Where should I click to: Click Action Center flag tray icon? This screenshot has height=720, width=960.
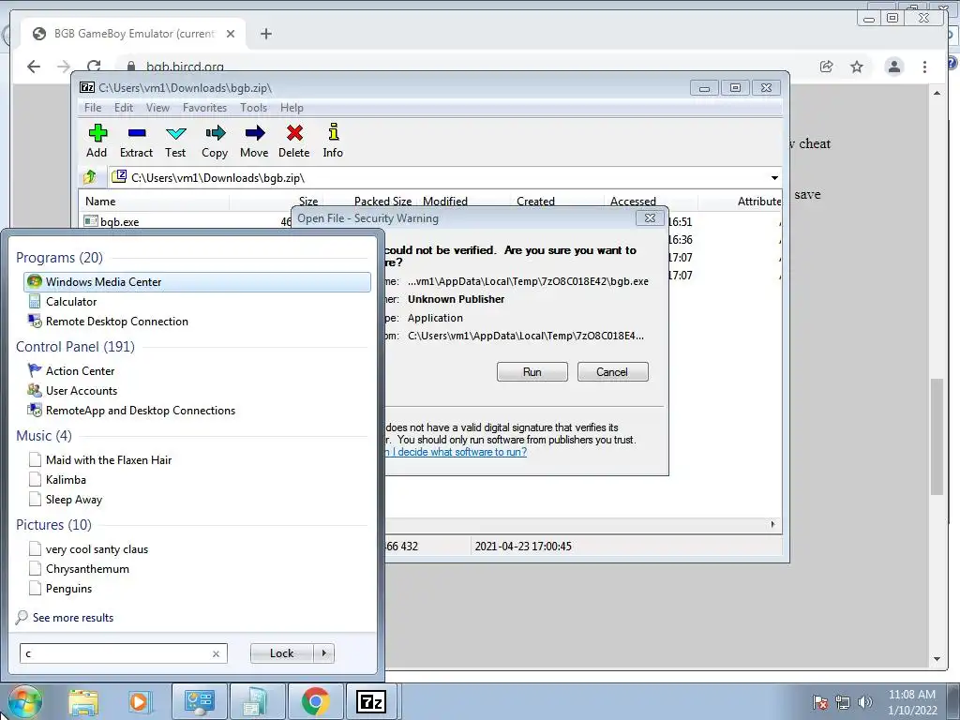click(820, 701)
